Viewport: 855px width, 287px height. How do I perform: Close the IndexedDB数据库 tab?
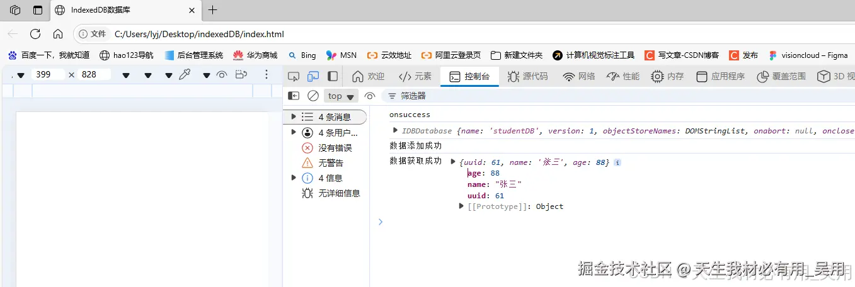[193, 10]
